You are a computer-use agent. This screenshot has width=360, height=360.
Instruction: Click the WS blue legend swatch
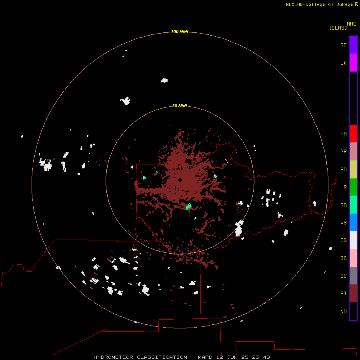click(353, 222)
